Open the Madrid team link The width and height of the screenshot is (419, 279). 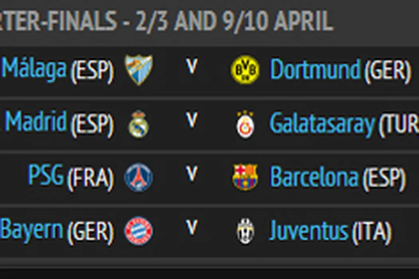[x=36, y=122]
